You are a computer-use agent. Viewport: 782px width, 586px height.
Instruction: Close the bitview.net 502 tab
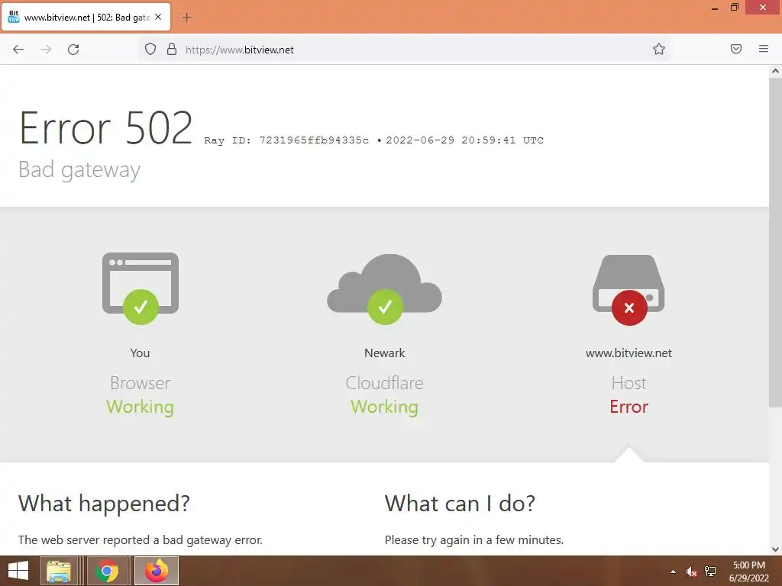[x=158, y=17]
